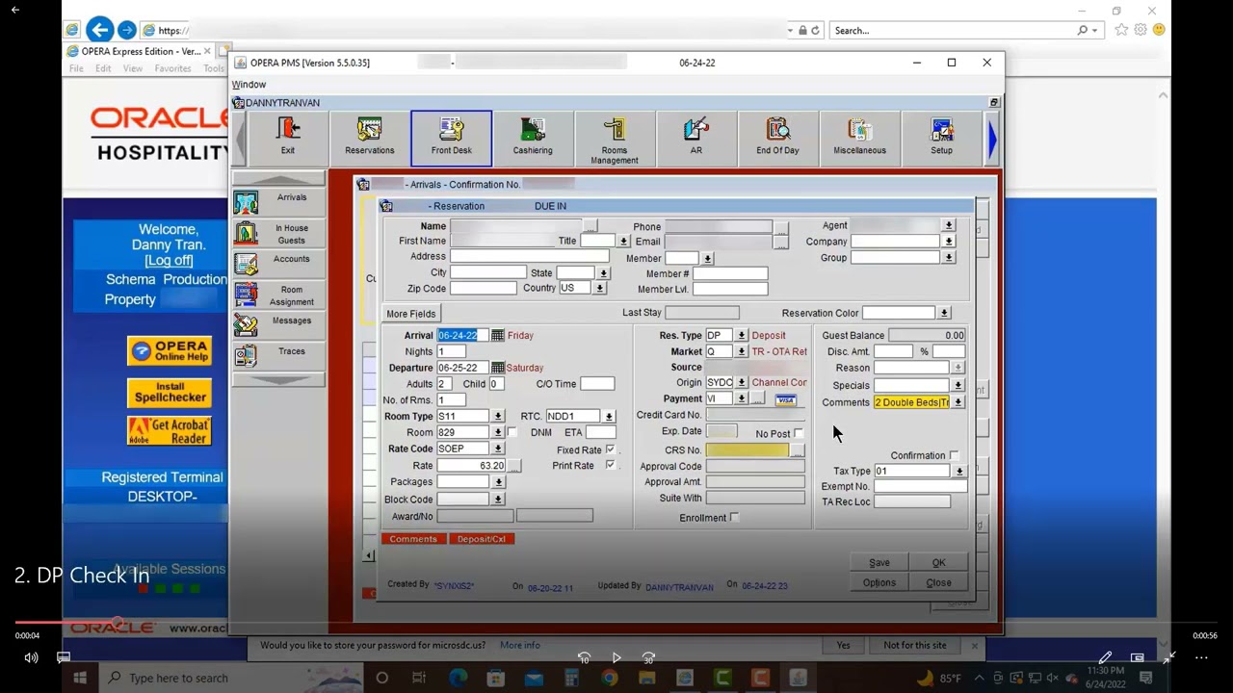Expand the Rate Code dropdown
Screen dimensions: 1233x693
(497, 449)
